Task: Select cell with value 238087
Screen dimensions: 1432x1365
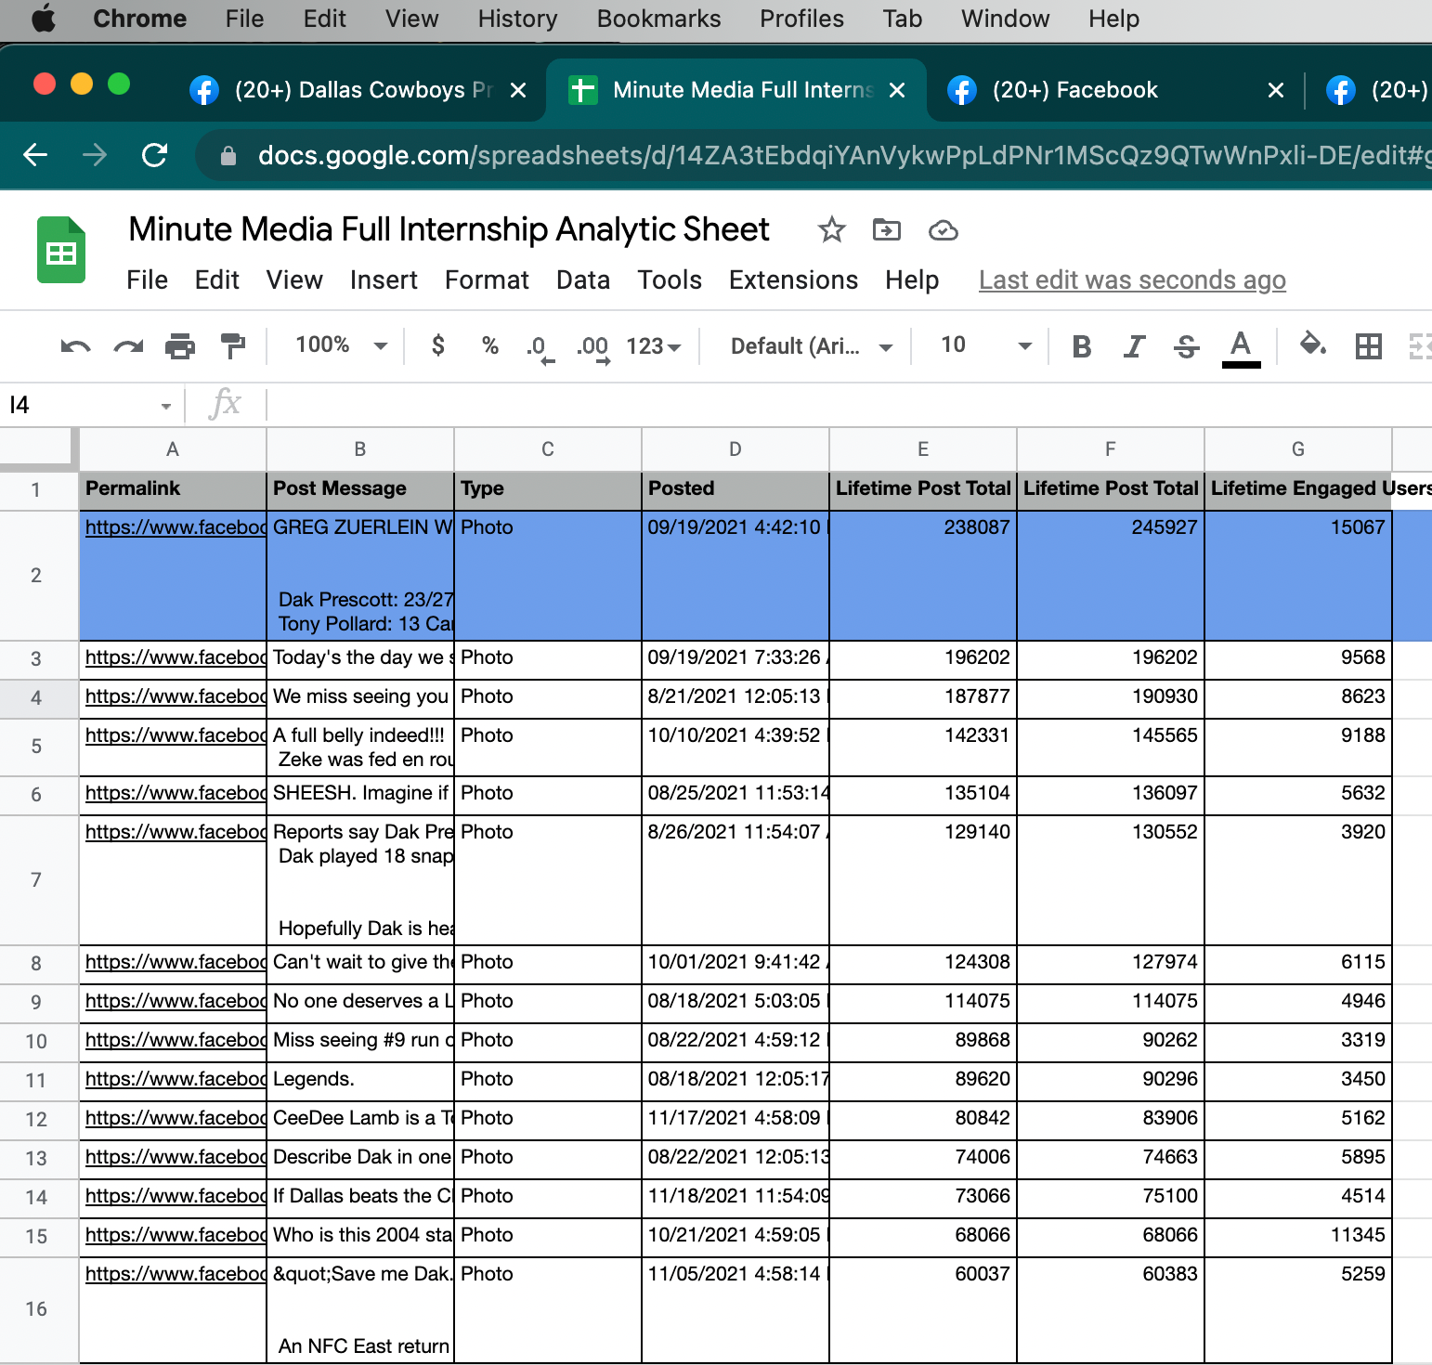Action: 923,576
